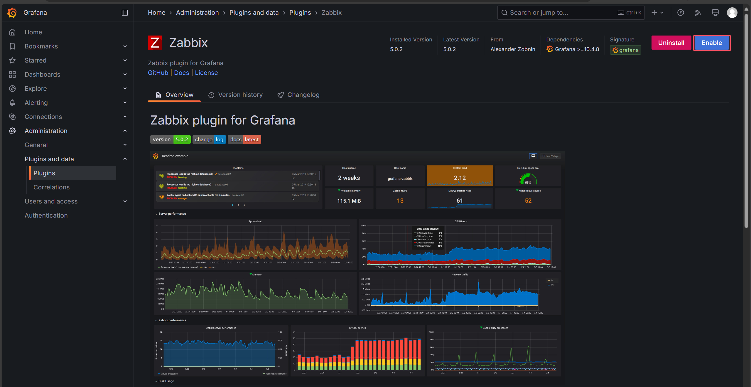Click the version 5.0.2 badge
This screenshot has height=387, width=751.
[x=170, y=139]
